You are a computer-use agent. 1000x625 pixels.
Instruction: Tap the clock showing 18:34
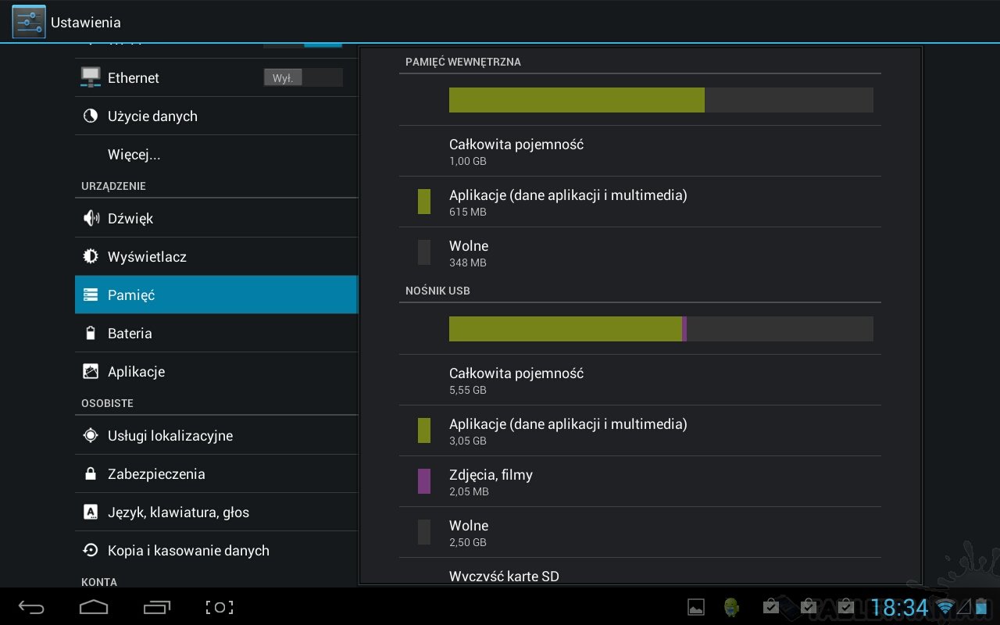pyautogui.click(x=899, y=608)
